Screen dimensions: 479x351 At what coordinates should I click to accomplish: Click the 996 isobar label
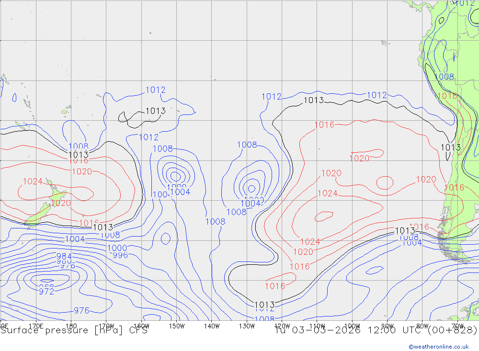pos(120,255)
